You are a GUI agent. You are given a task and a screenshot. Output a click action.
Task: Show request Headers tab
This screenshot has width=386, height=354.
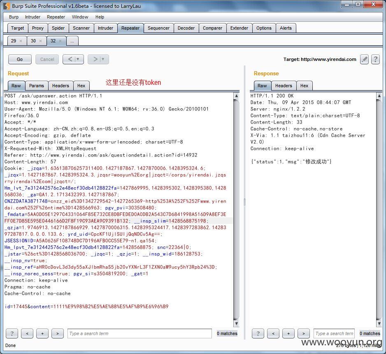coord(60,86)
